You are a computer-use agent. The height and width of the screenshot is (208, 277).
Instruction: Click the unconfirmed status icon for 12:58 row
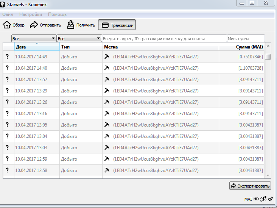(x=7, y=170)
